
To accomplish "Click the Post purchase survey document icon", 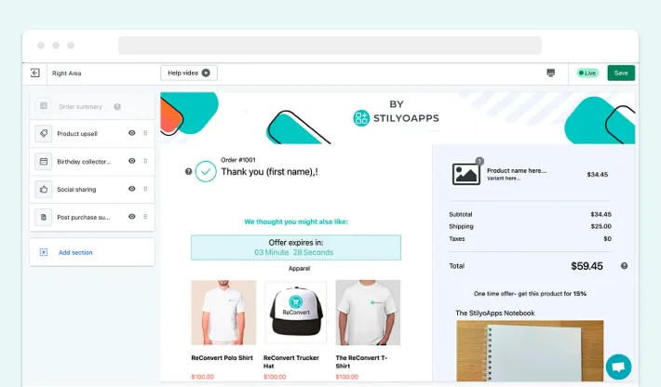I will [x=44, y=217].
